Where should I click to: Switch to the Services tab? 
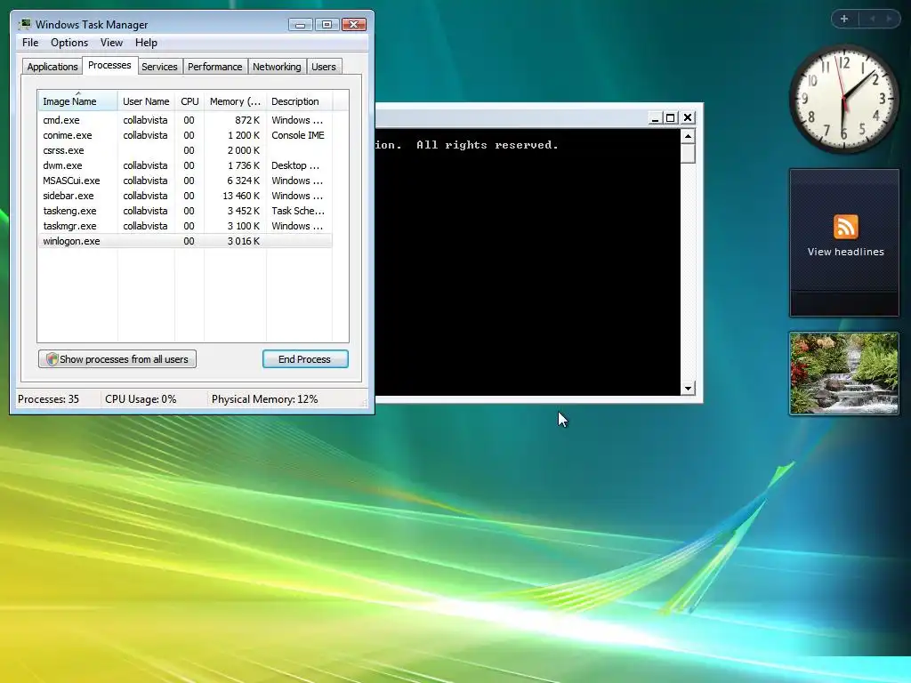point(159,67)
